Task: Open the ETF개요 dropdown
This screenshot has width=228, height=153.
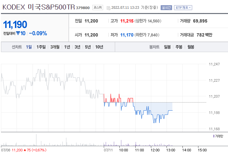Action: (183, 7)
